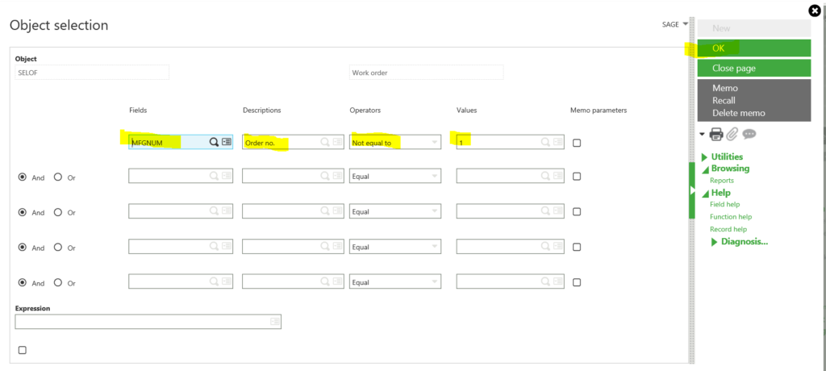Choose Delete memo from the menu
The height and width of the screenshot is (371, 826).
click(x=738, y=113)
